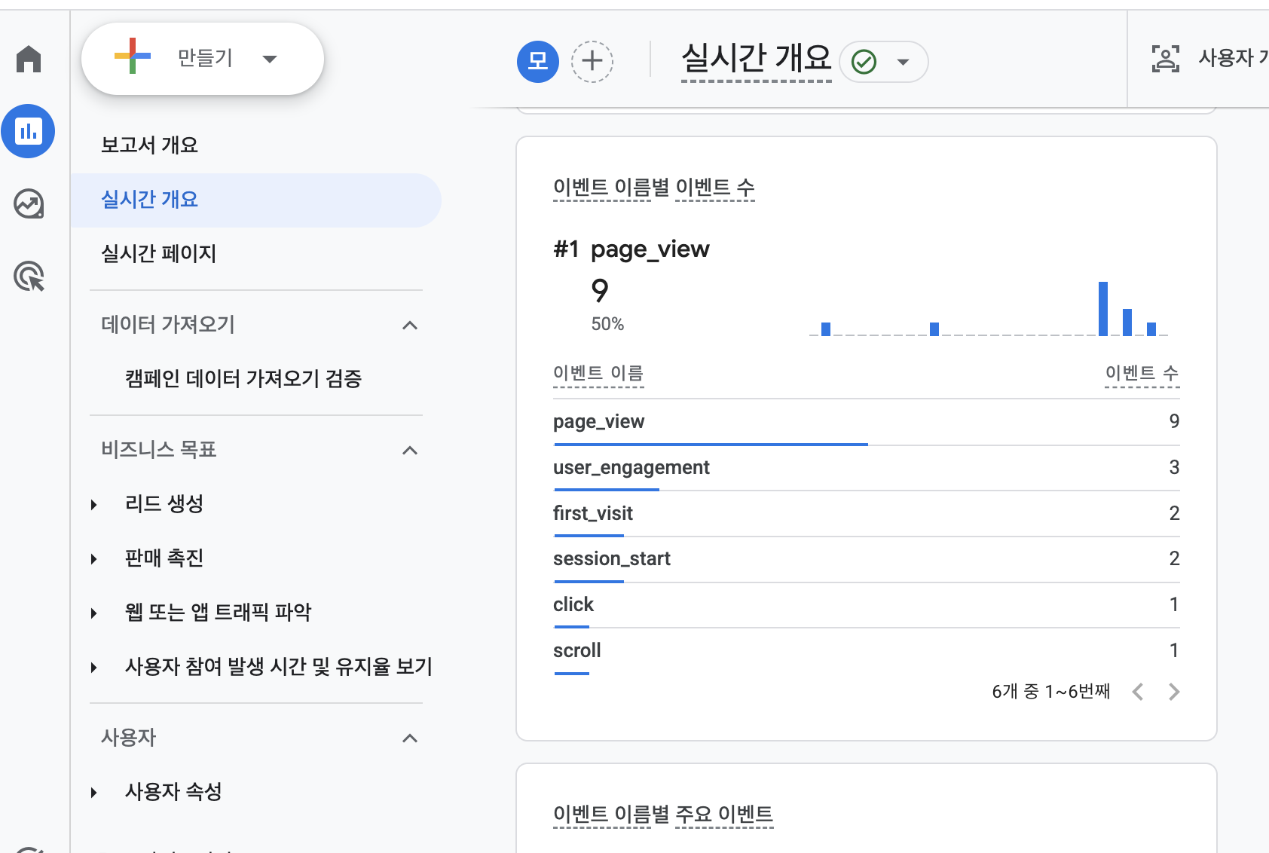The width and height of the screenshot is (1269, 853).
Task: Select the first_visit event row
Action: tap(867, 514)
